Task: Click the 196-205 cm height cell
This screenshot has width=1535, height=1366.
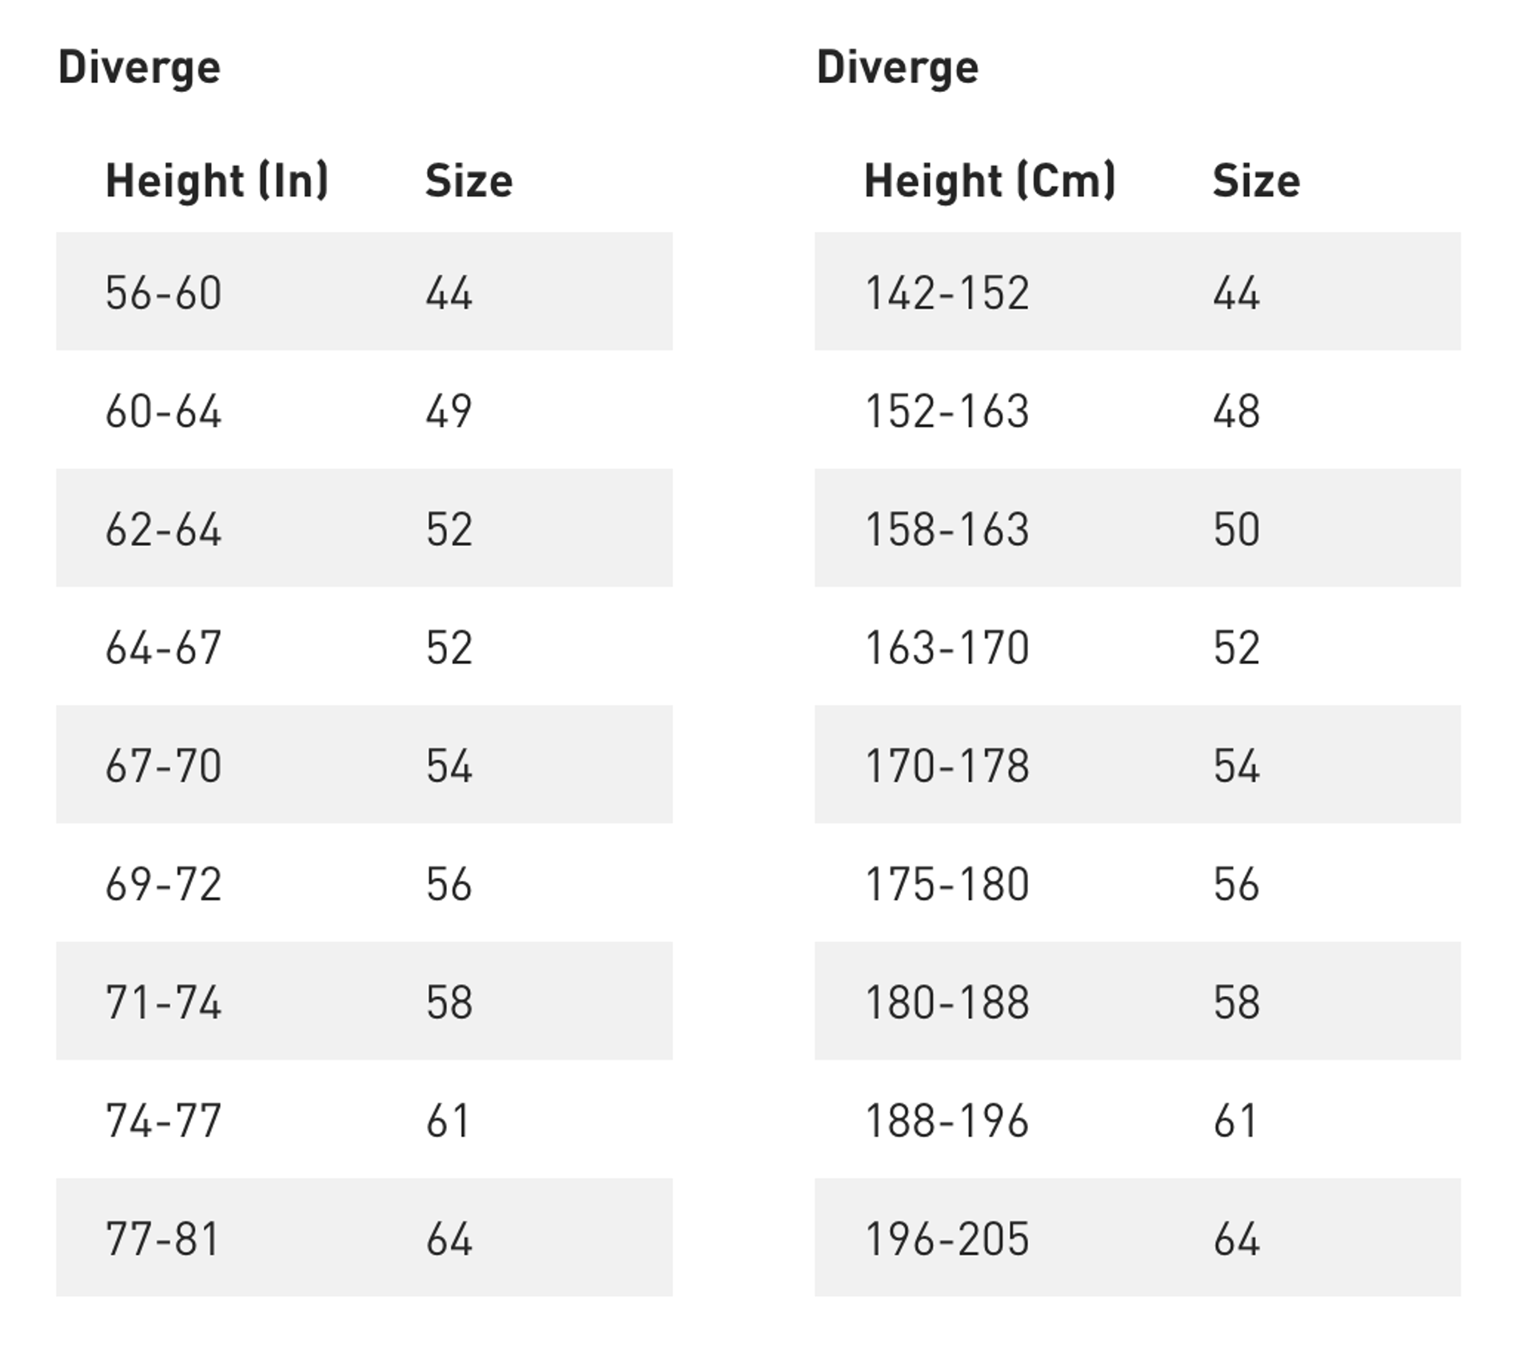Action: (x=947, y=1239)
